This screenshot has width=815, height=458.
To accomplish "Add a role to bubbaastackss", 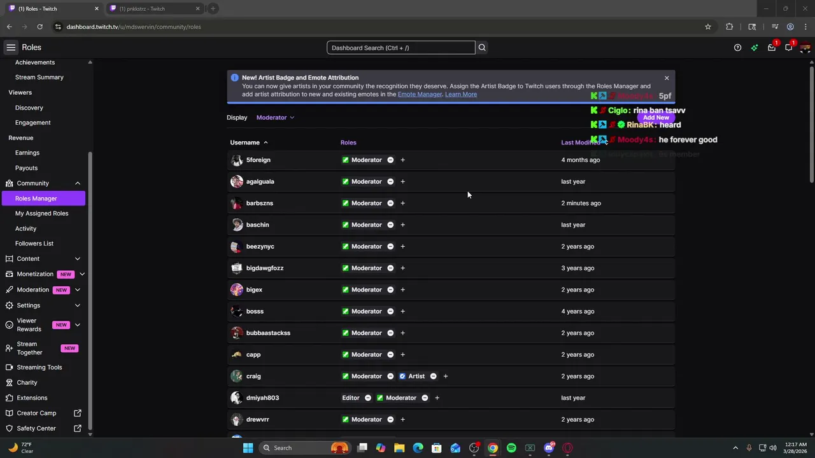I will coord(402,333).
